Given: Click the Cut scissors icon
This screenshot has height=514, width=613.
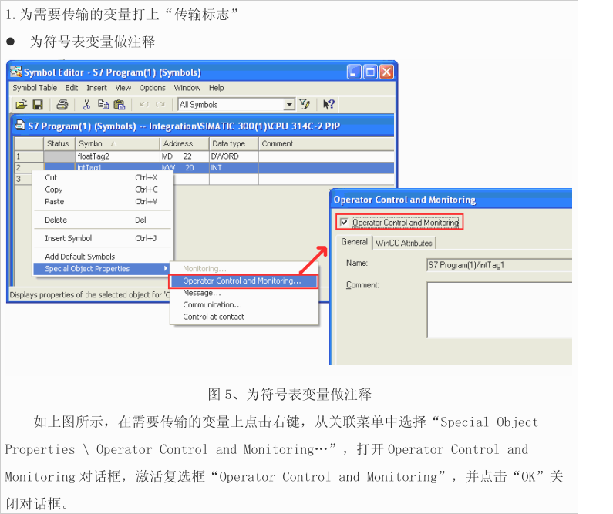Looking at the screenshot, I should click(86, 105).
